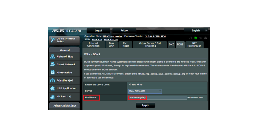
Task: Switch to Virtual Server / Port Forwarding tab
Action: click(150, 45)
